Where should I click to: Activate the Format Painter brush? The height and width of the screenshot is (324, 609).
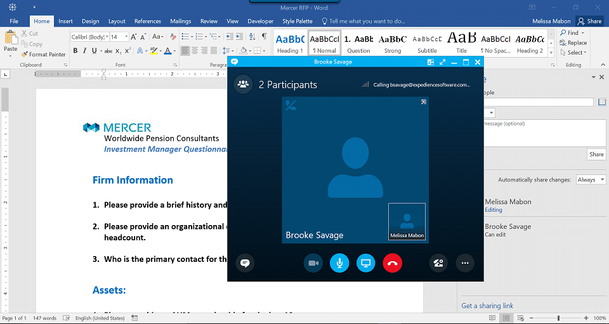25,55
